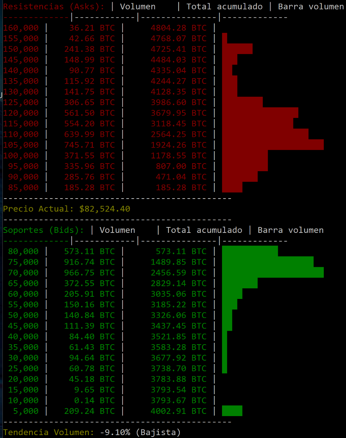Click ask volume 561.50 BTC
Screen dimensions: 346x438
[x=89, y=113]
